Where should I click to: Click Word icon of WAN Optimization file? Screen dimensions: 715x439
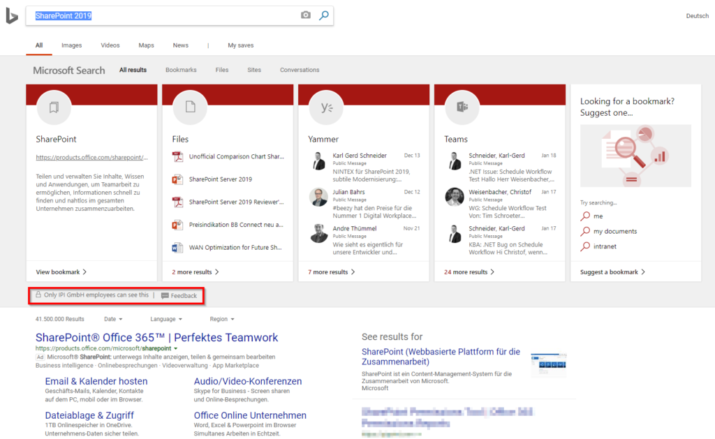click(x=177, y=248)
